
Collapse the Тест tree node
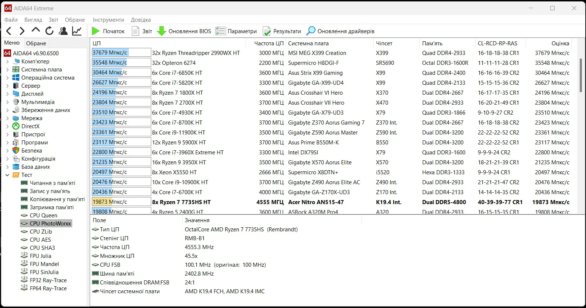coord(7,175)
